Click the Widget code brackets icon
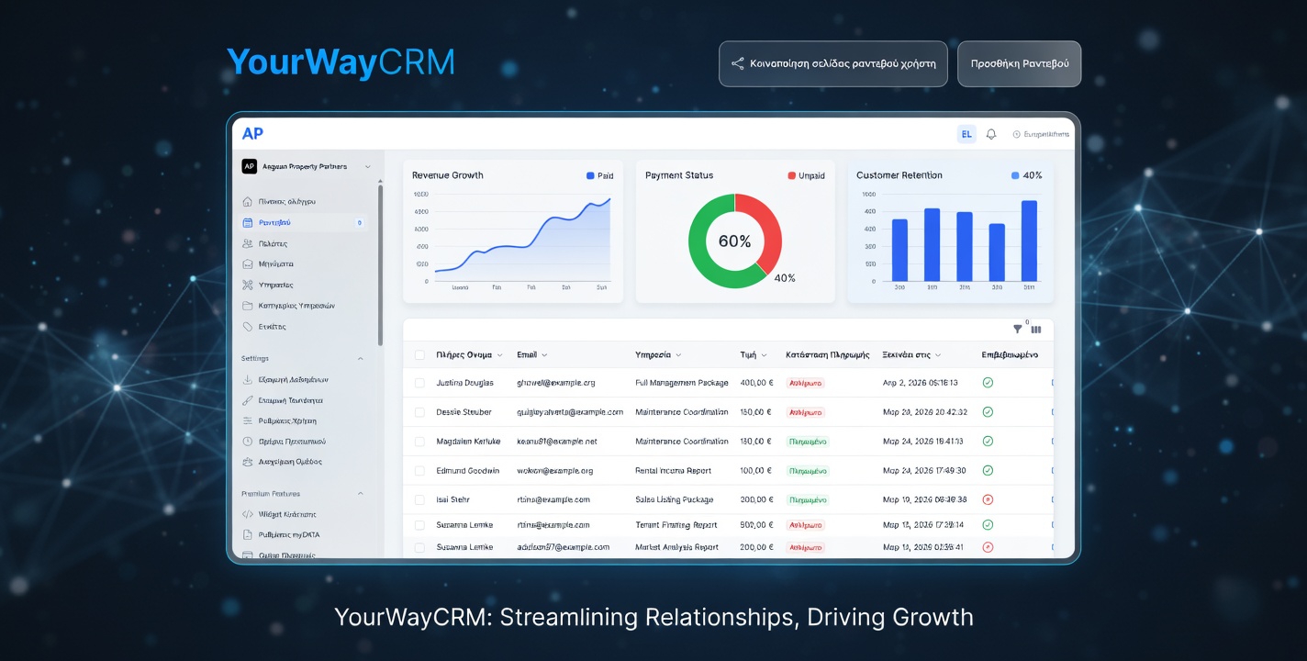 [x=248, y=514]
